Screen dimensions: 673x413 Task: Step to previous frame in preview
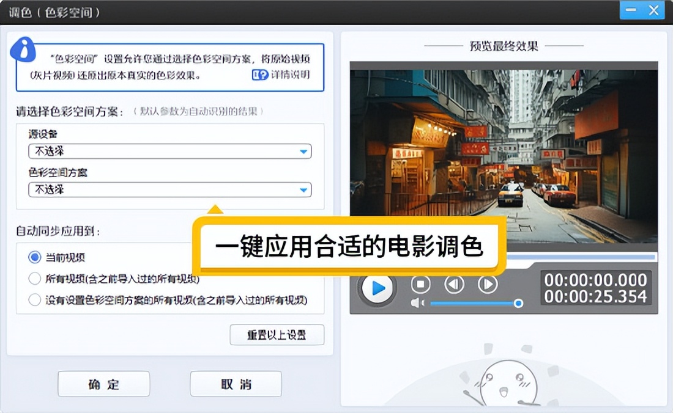[454, 284]
